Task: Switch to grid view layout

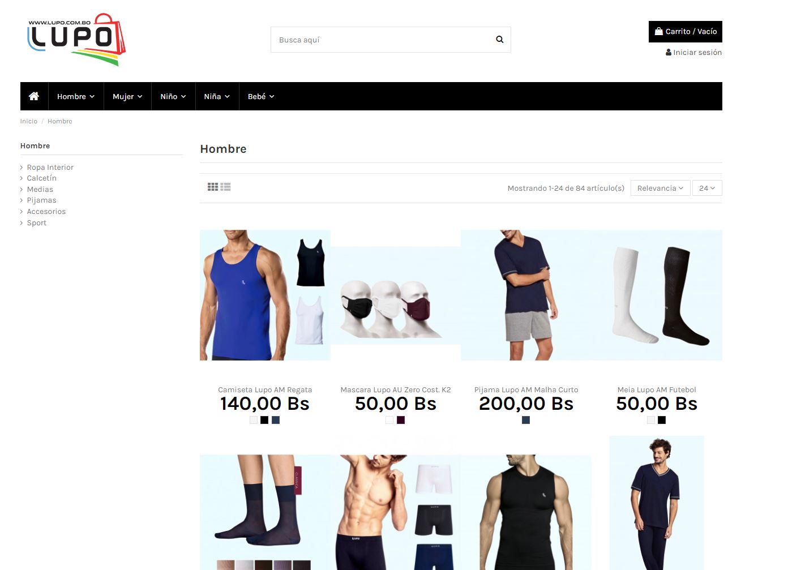Action: tap(213, 187)
